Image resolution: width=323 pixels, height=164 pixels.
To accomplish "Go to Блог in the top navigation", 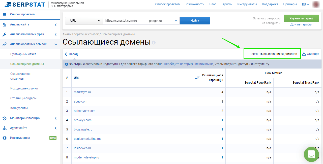I will pyautogui.click(x=213, y=4).
